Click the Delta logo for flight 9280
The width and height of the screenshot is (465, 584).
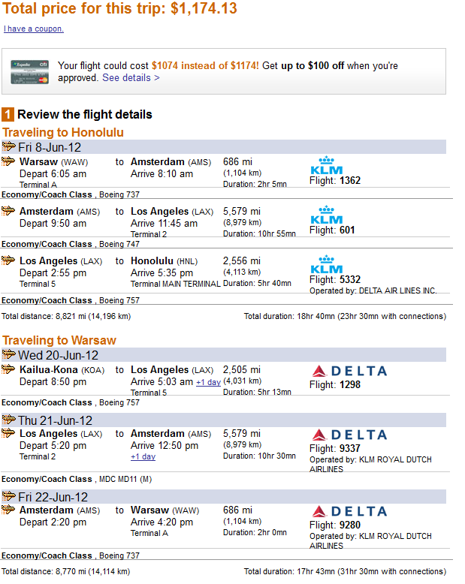tap(349, 511)
